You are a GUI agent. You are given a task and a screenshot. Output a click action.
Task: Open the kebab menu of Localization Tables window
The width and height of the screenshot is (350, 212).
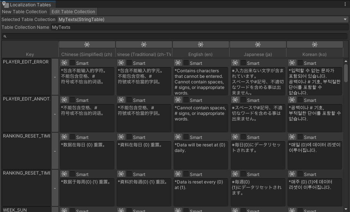pyautogui.click(x=345, y=4)
